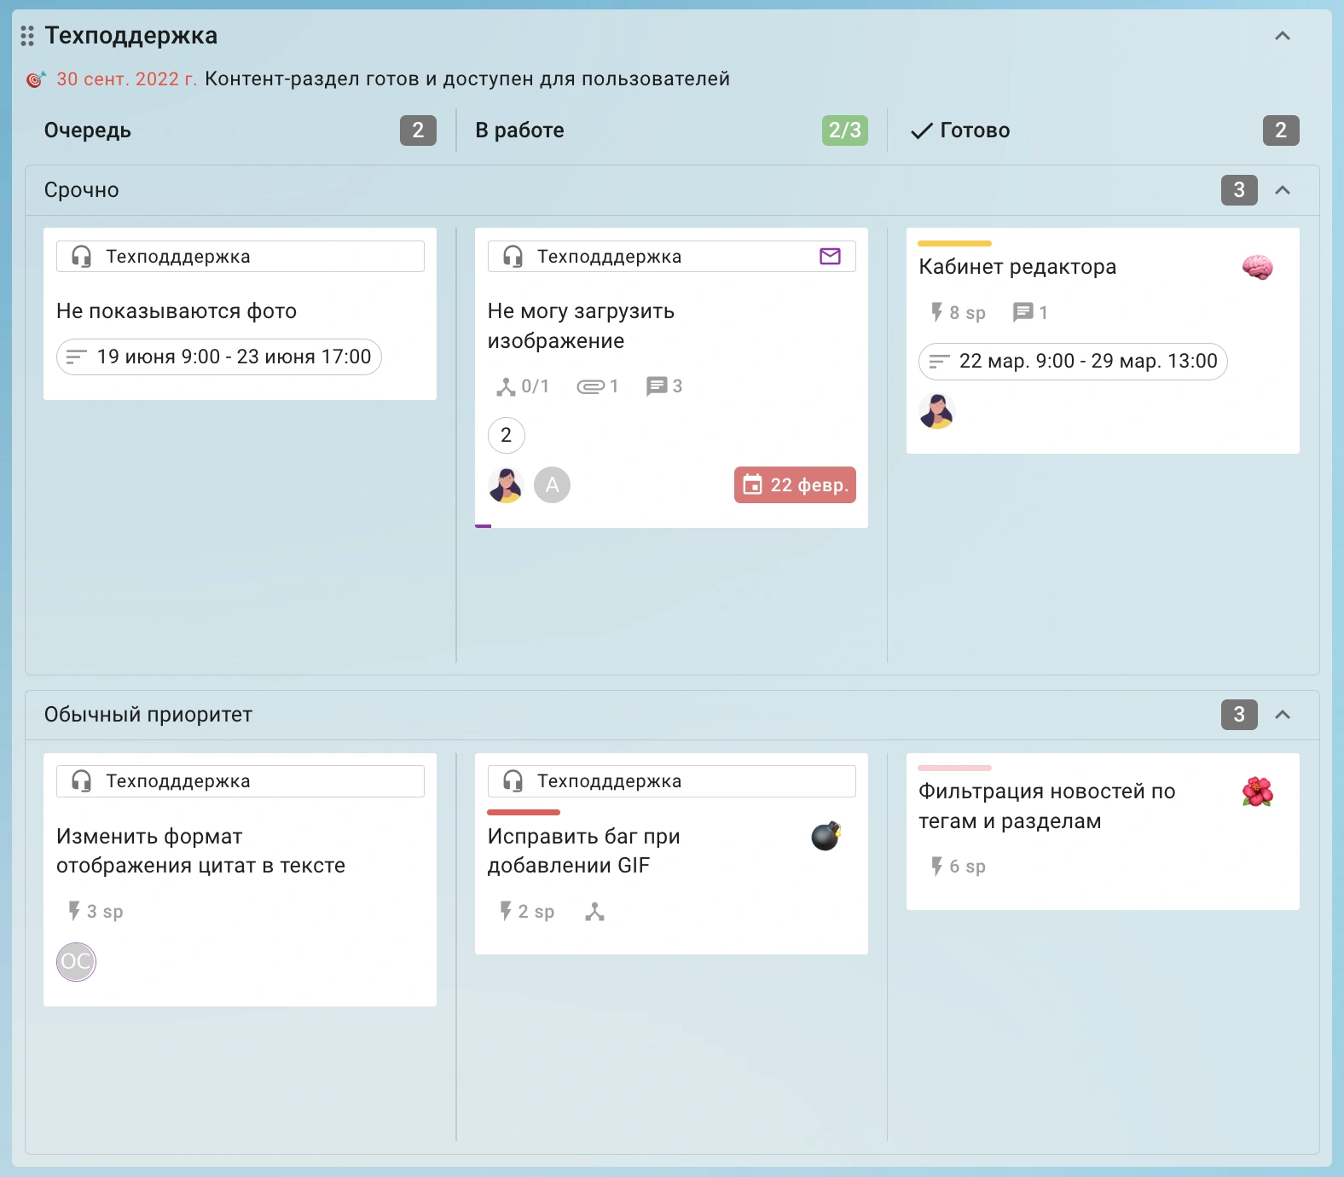This screenshot has height=1177, width=1344.
Task: Click subtasks icon showing 0/1
Action: 506,387
